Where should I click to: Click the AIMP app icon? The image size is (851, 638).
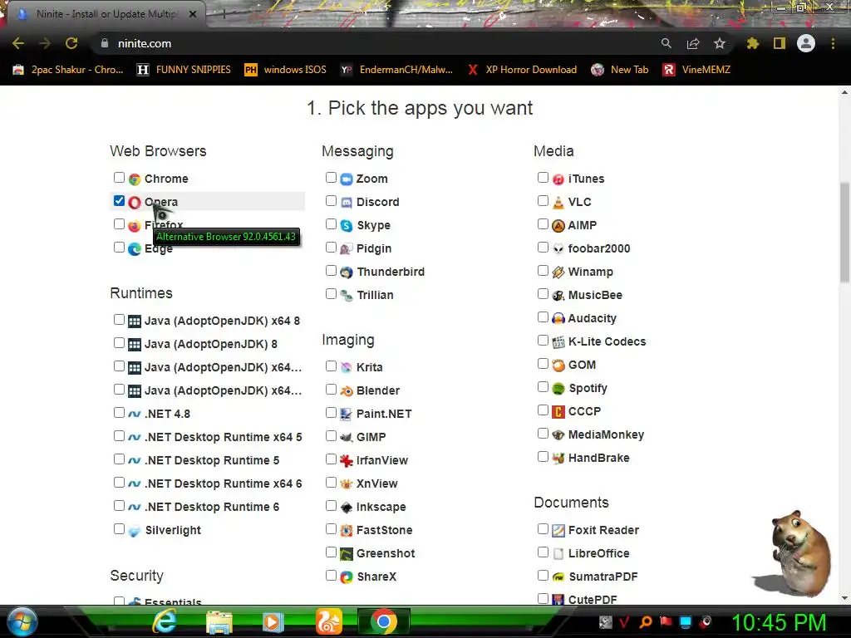tap(558, 226)
